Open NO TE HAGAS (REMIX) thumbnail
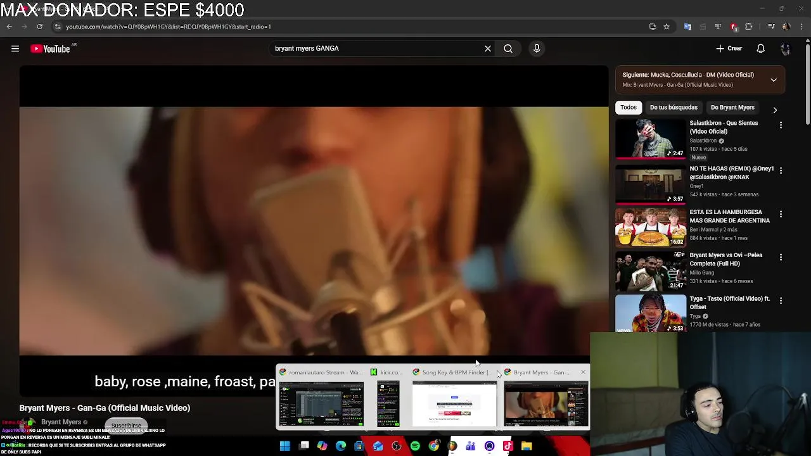Viewport: 811px width, 456px height. (x=651, y=184)
